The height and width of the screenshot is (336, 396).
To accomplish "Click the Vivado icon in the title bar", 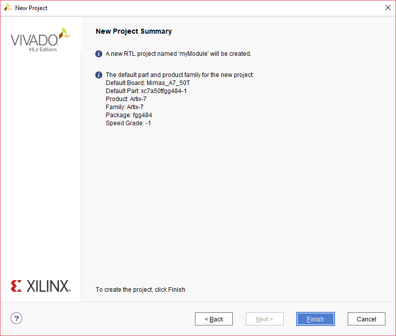I will coord(8,8).
